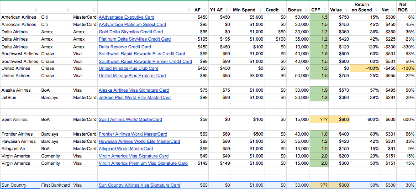This screenshot has width=416, height=189.
Task: Open United MileagePlus Explorer Card link
Action: pos(132,75)
